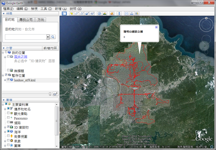Click the add path toolbar icon
This screenshot has width=216, height=150.
82,14
